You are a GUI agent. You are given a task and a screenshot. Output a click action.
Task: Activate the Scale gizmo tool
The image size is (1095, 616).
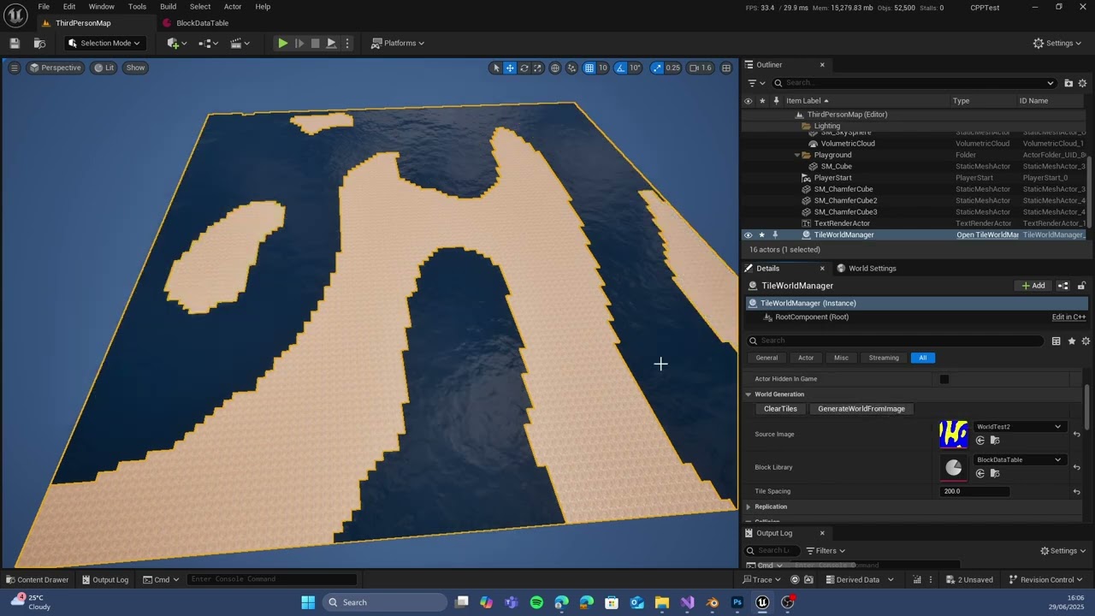pyautogui.click(x=537, y=68)
